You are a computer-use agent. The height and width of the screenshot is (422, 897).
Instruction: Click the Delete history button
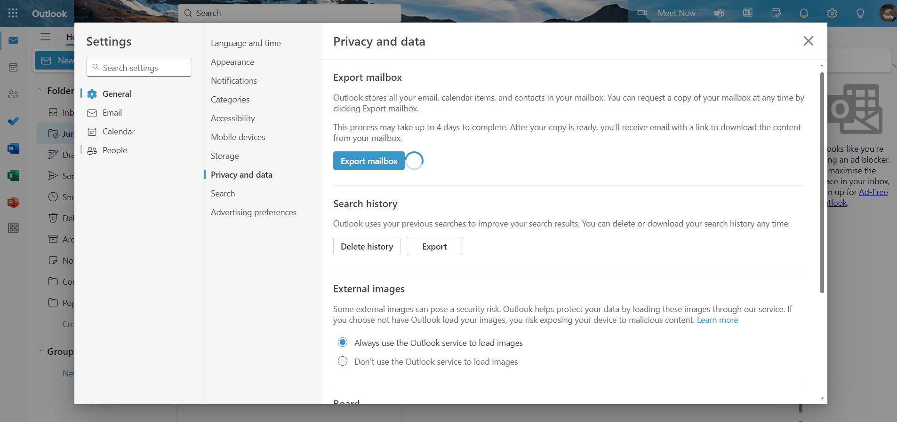[x=367, y=246]
